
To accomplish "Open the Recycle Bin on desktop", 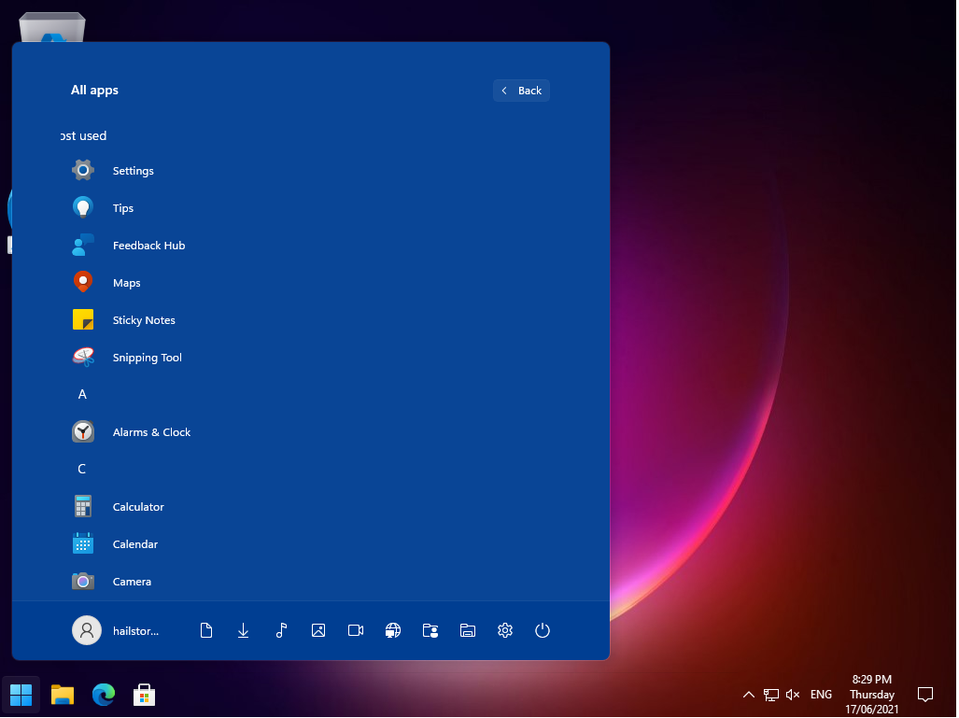I will [52, 27].
